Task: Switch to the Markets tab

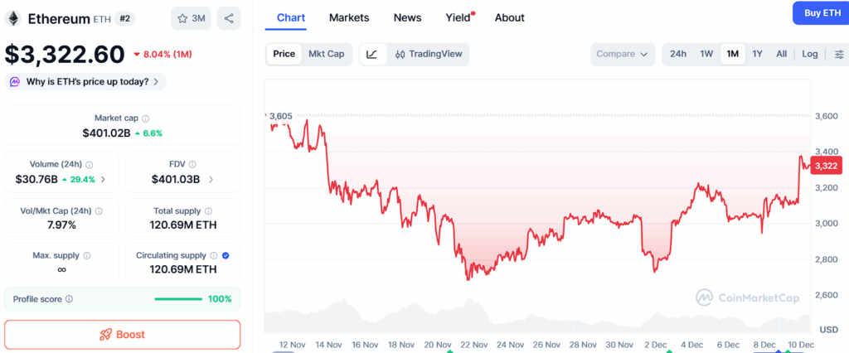Action: [349, 17]
